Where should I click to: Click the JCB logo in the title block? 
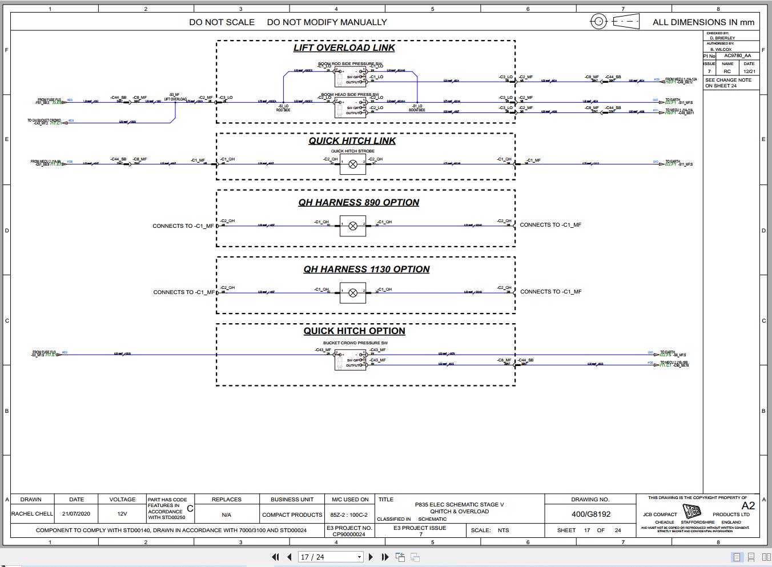point(693,511)
